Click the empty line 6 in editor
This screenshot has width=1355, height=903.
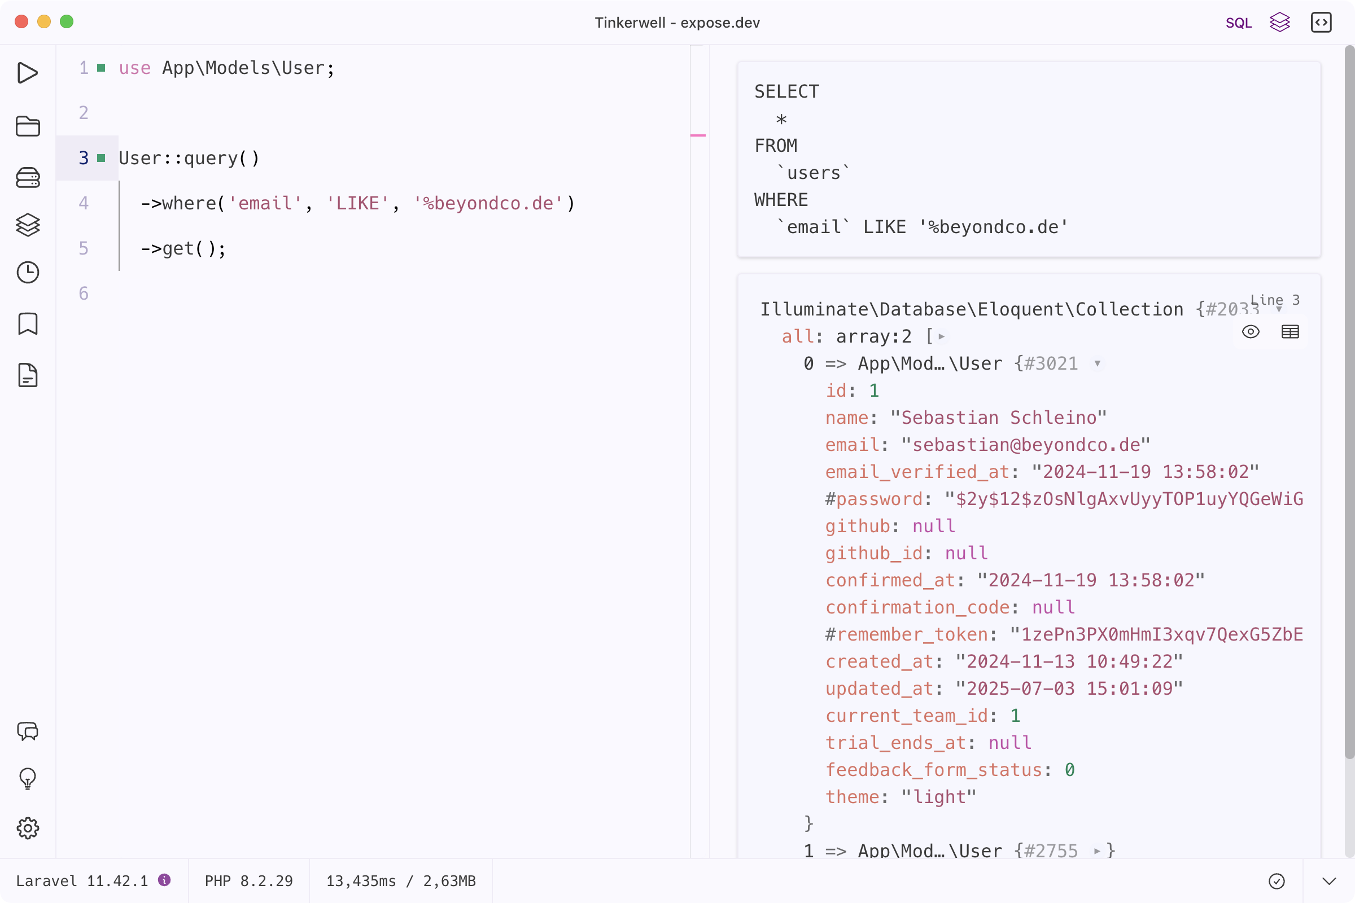tap(374, 293)
